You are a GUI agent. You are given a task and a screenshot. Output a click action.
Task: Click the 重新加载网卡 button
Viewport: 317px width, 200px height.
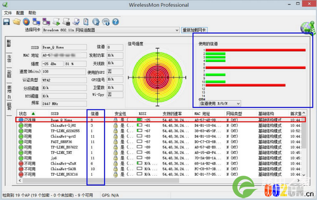coord(194,30)
